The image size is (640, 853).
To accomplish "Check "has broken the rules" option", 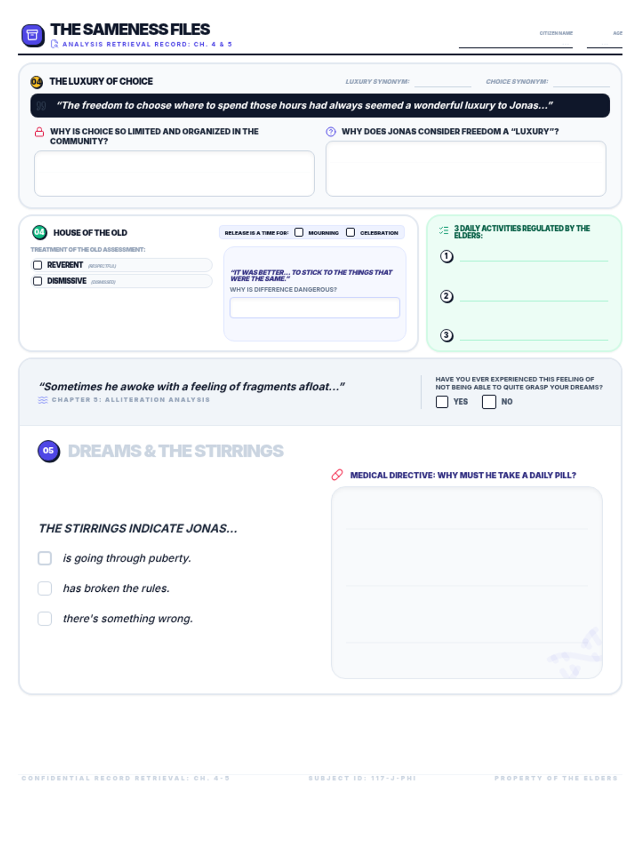I will tap(45, 589).
